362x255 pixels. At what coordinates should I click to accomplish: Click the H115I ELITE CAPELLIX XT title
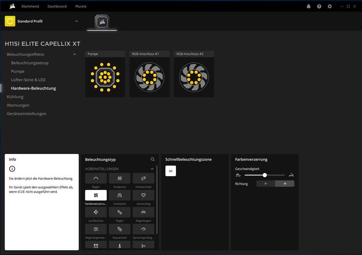(x=43, y=44)
